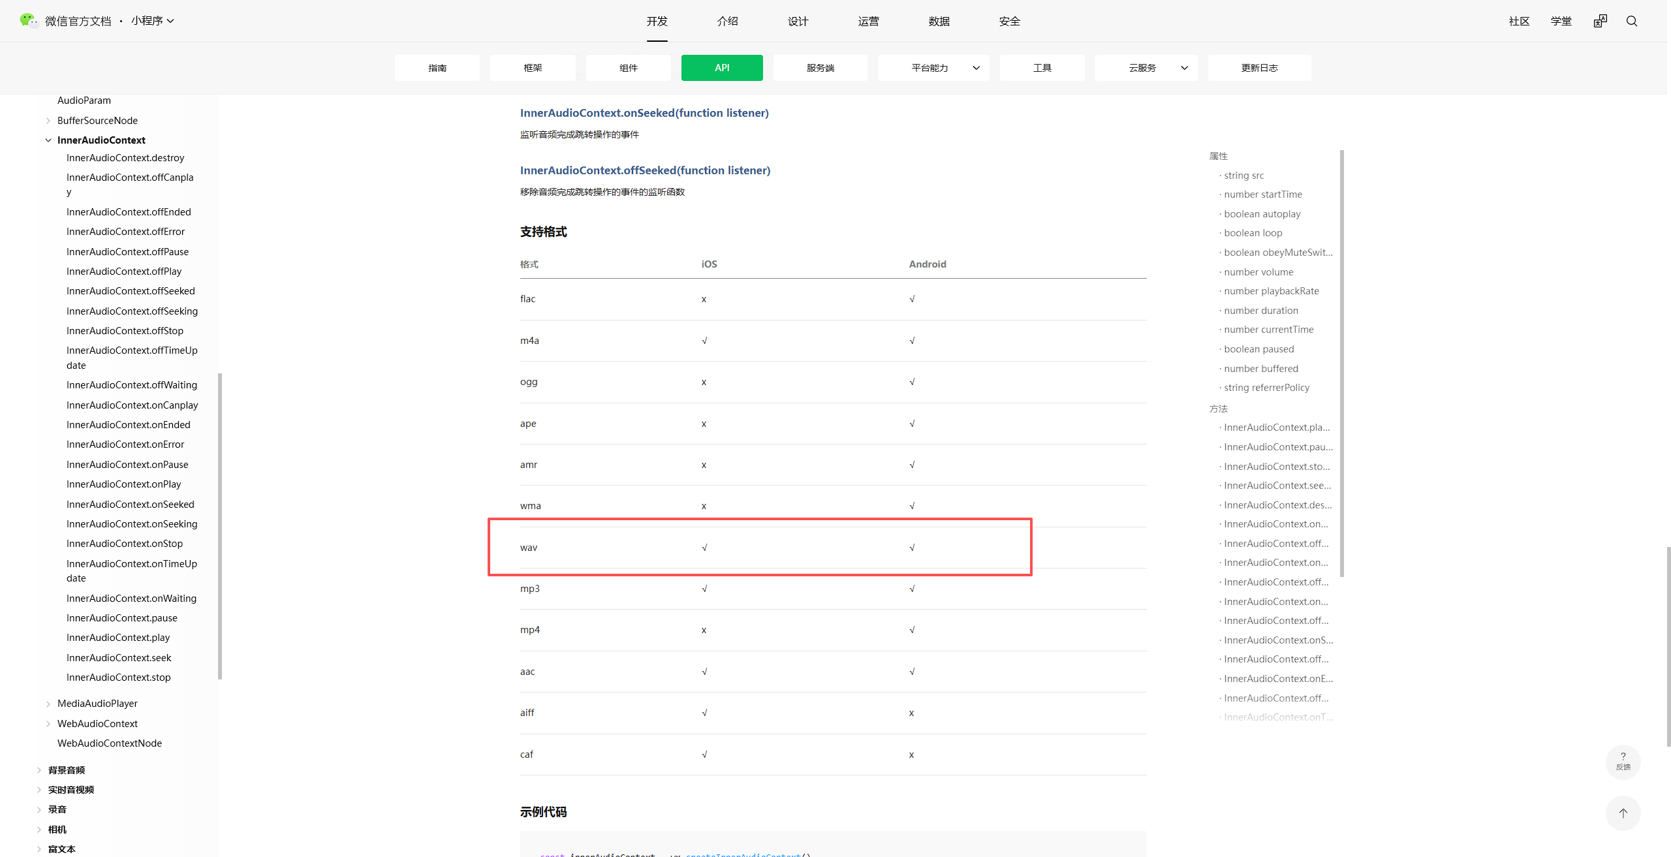Open the search magnifier icon
Viewport: 1671px width, 857px height.
[1632, 21]
